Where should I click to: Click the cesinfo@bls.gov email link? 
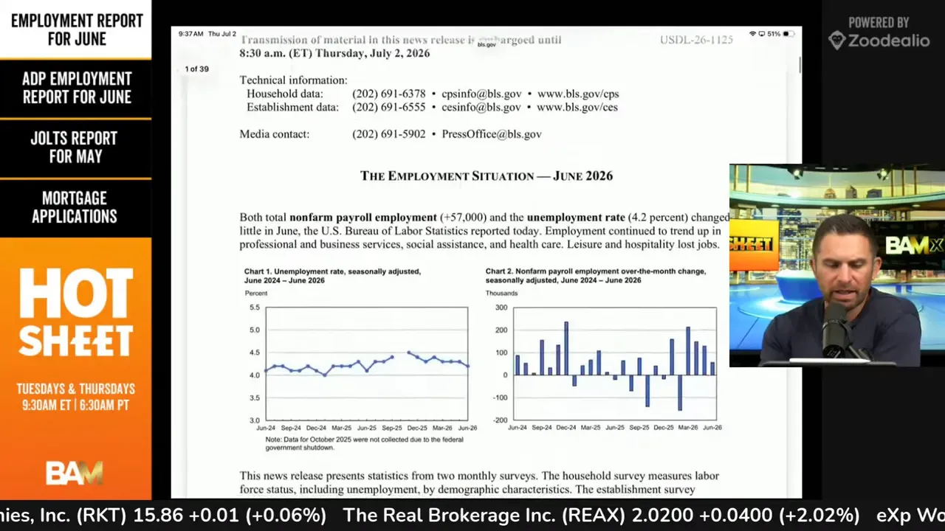pos(481,107)
